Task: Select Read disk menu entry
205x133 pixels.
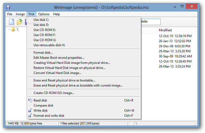Action: 84,100
